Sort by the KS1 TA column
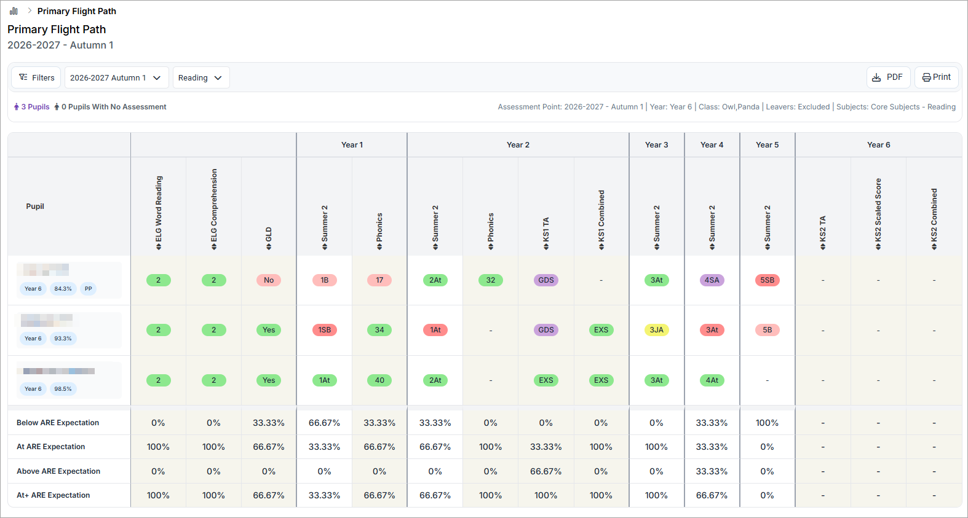Image resolution: width=968 pixels, height=518 pixels. 546,246
